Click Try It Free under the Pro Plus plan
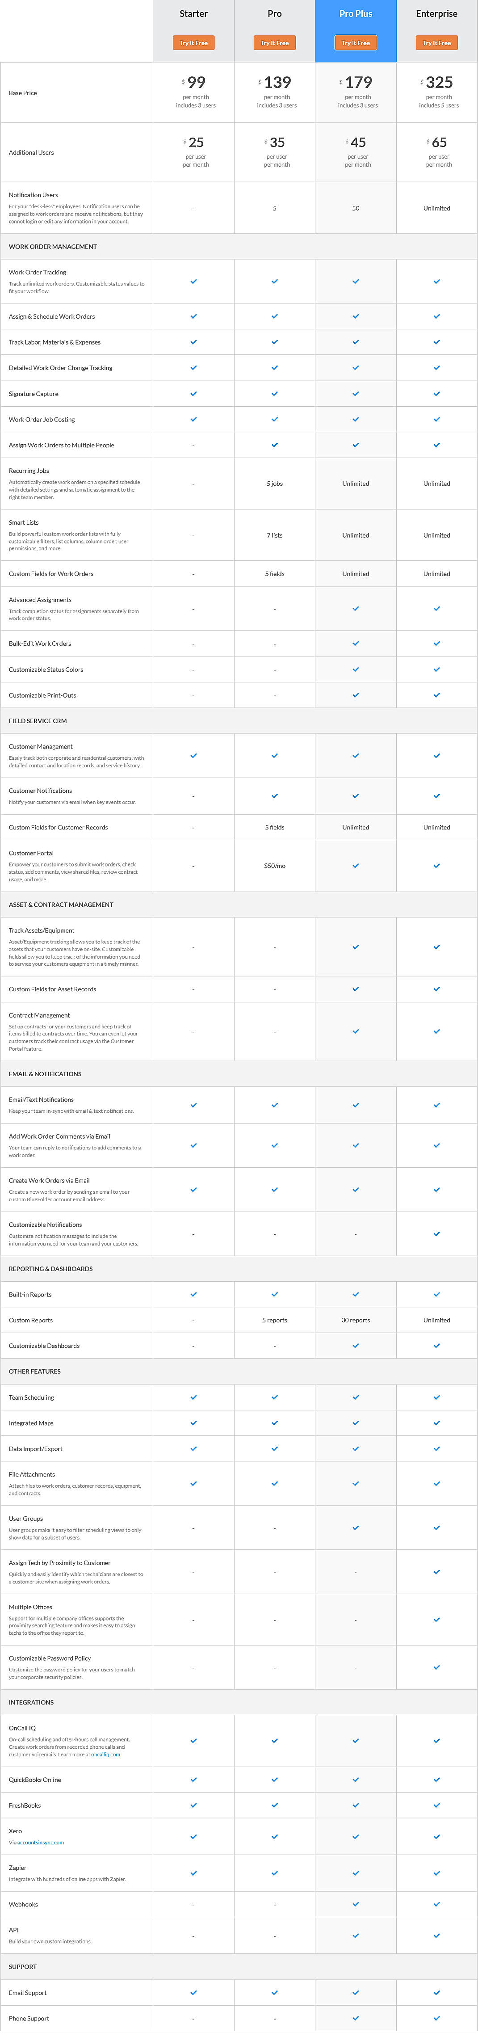 coord(355,43)
